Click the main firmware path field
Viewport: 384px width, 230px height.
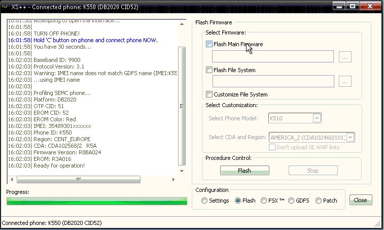273,56
